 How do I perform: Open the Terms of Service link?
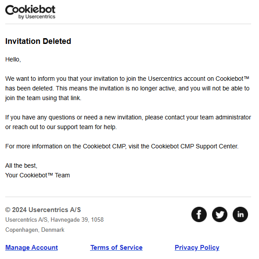(116, 248)
